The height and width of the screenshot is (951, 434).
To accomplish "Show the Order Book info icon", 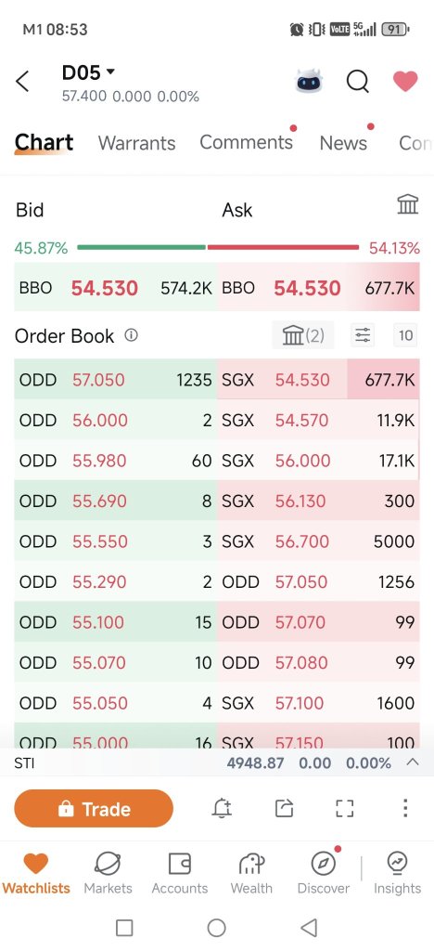I will coord(132,334).
